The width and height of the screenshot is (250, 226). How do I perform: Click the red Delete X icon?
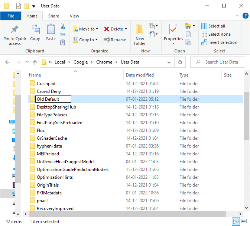107,29
